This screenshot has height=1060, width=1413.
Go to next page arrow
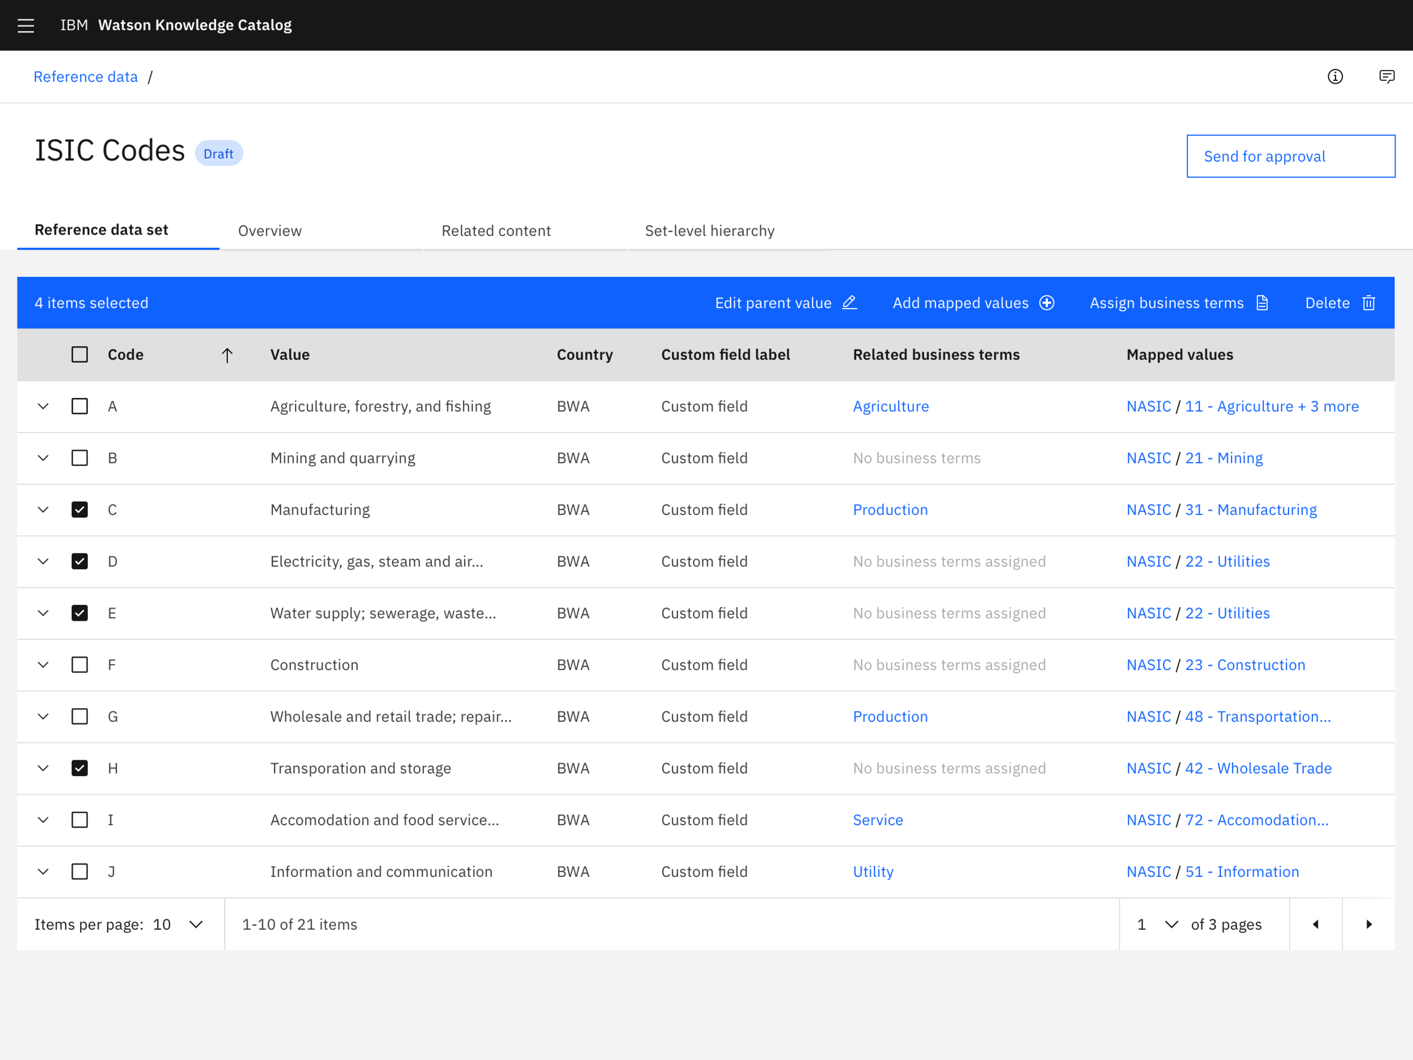click(1368, 924)
